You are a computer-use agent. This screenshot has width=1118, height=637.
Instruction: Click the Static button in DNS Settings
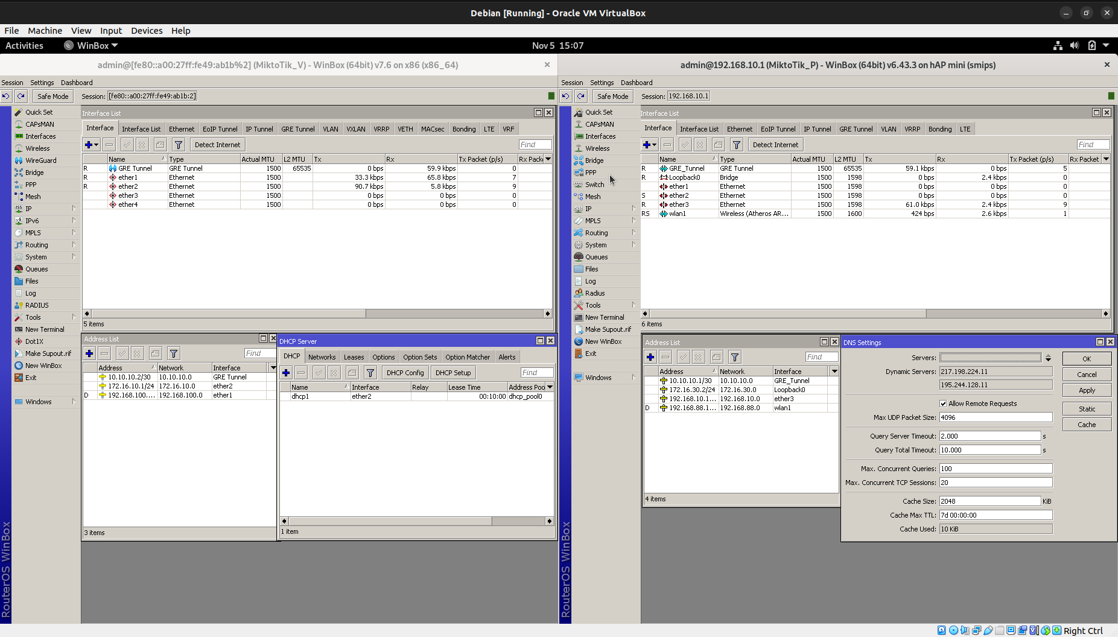1087,409
